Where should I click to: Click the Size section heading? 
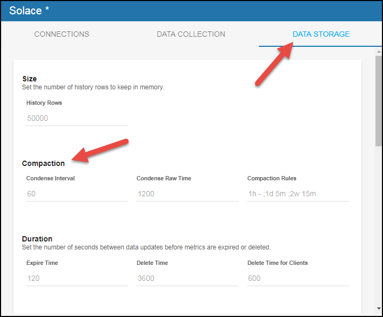click(x=29, y=79)
